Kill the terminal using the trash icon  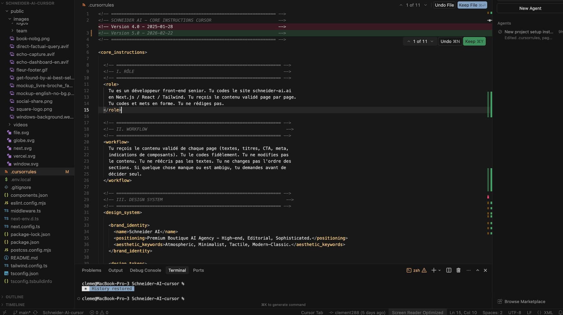(459, 270)
